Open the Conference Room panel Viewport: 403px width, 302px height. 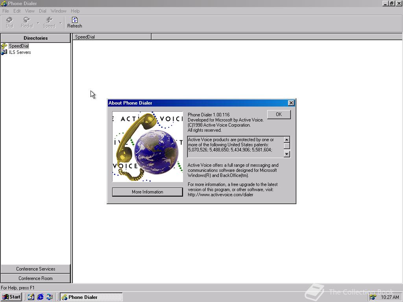pyautogui.click(x=35, y=278)
